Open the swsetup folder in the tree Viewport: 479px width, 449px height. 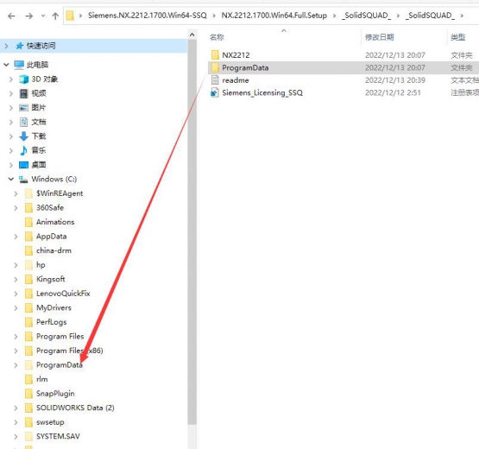pyautogui.click(x=50, y=422)
